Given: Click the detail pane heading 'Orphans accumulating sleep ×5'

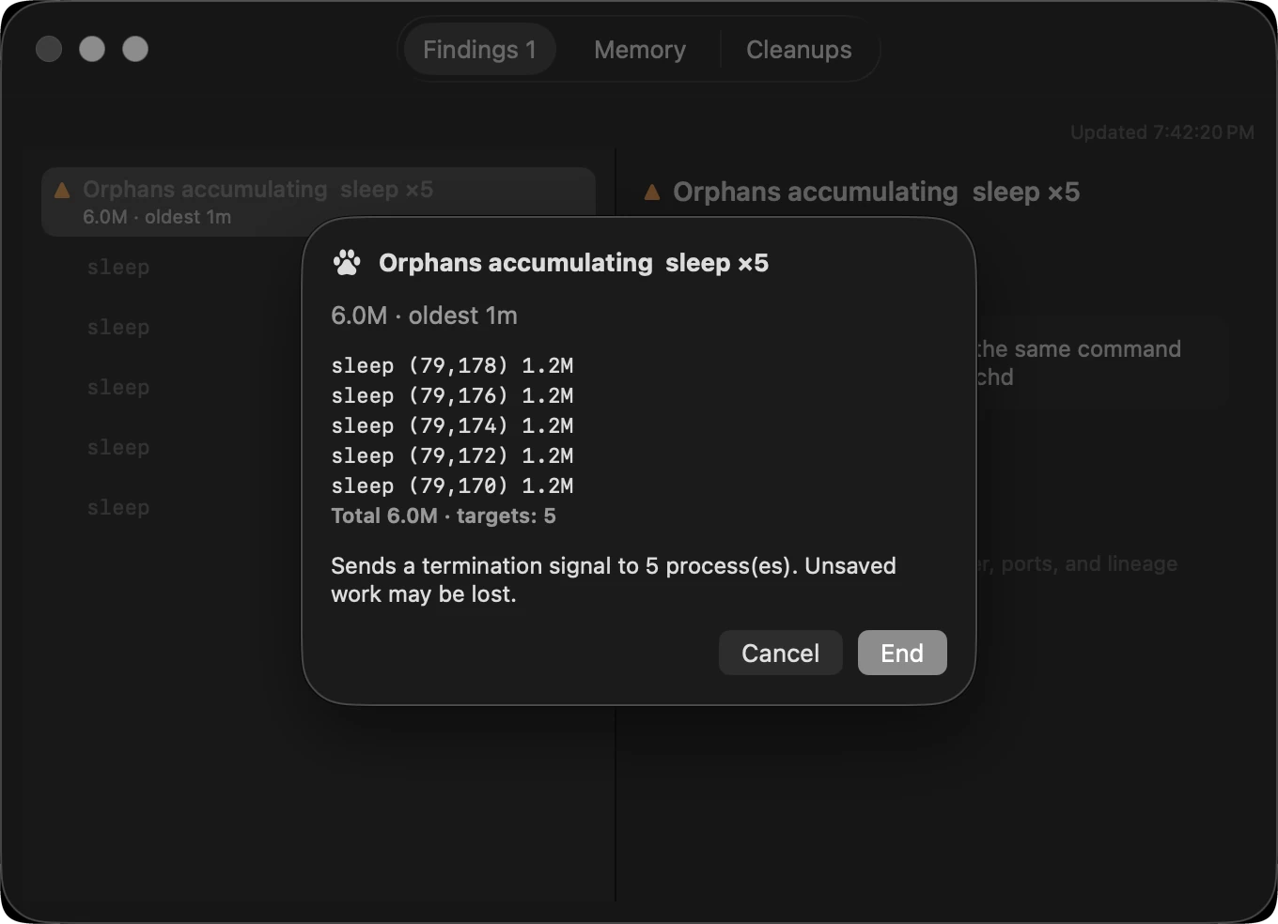Looking at the screenshot, I should point(877,192).
